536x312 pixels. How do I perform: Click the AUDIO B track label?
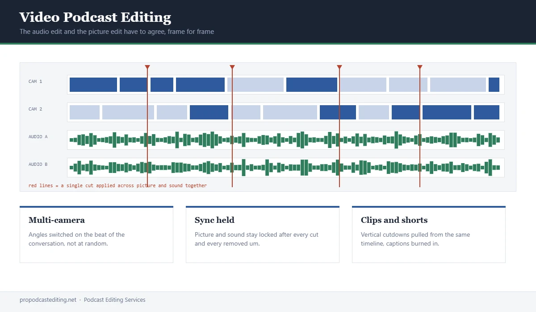click(x=38, y=164)
